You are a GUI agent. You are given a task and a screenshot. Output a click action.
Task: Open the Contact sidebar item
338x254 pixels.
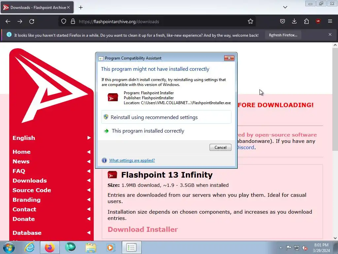point(24,209)
